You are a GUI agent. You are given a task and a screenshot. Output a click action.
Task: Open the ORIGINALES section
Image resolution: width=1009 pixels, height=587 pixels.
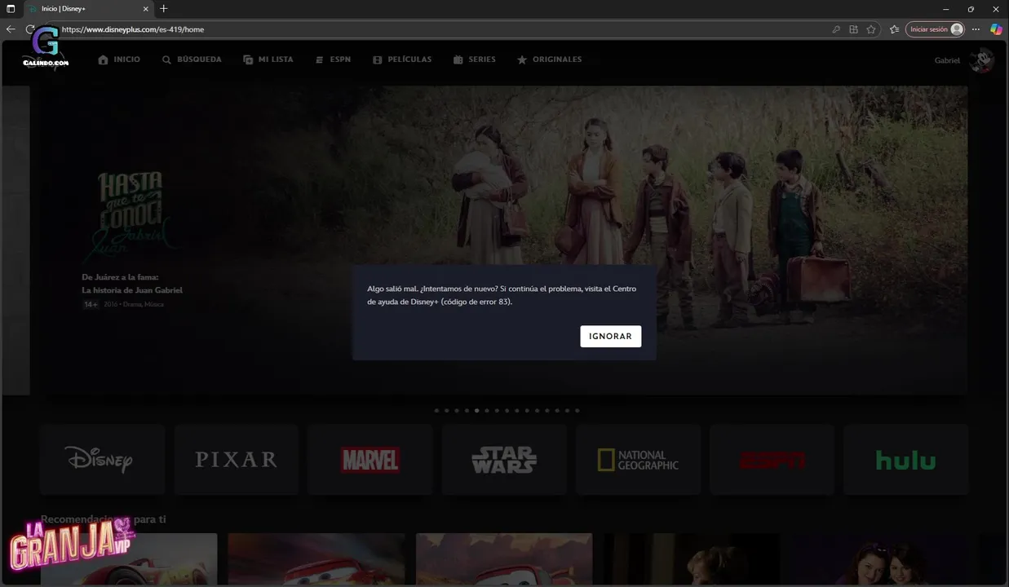click(549, 60)
